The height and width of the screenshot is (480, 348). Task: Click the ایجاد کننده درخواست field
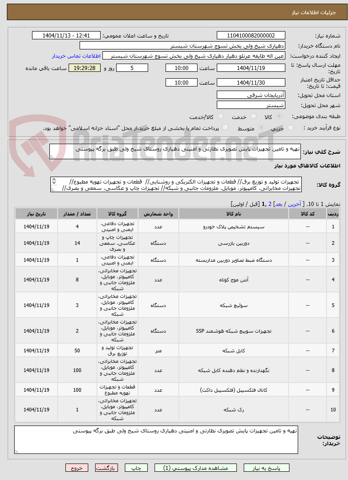[194, 56]
